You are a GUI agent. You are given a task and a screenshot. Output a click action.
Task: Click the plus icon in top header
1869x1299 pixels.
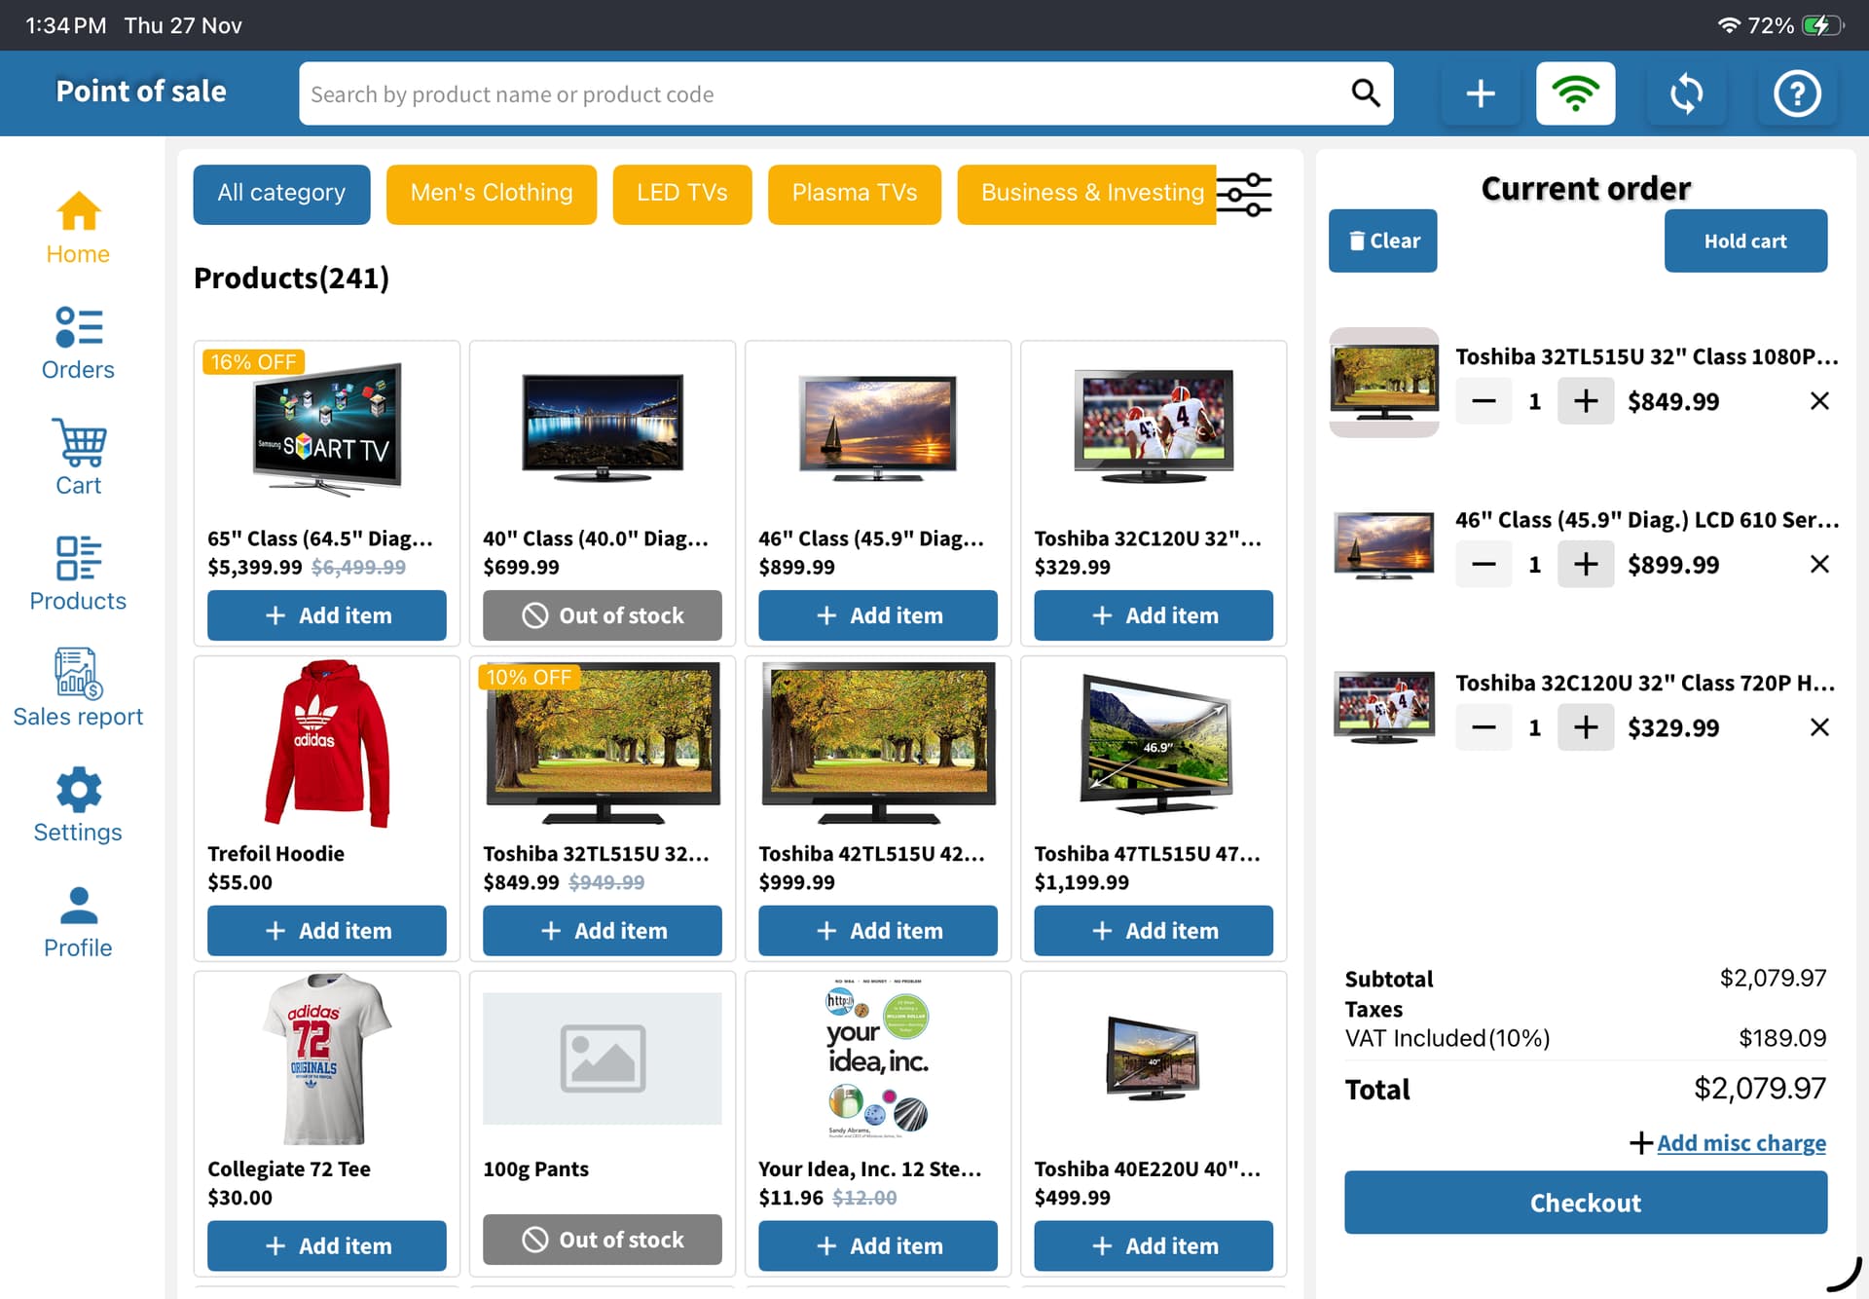coord(1480,94)
